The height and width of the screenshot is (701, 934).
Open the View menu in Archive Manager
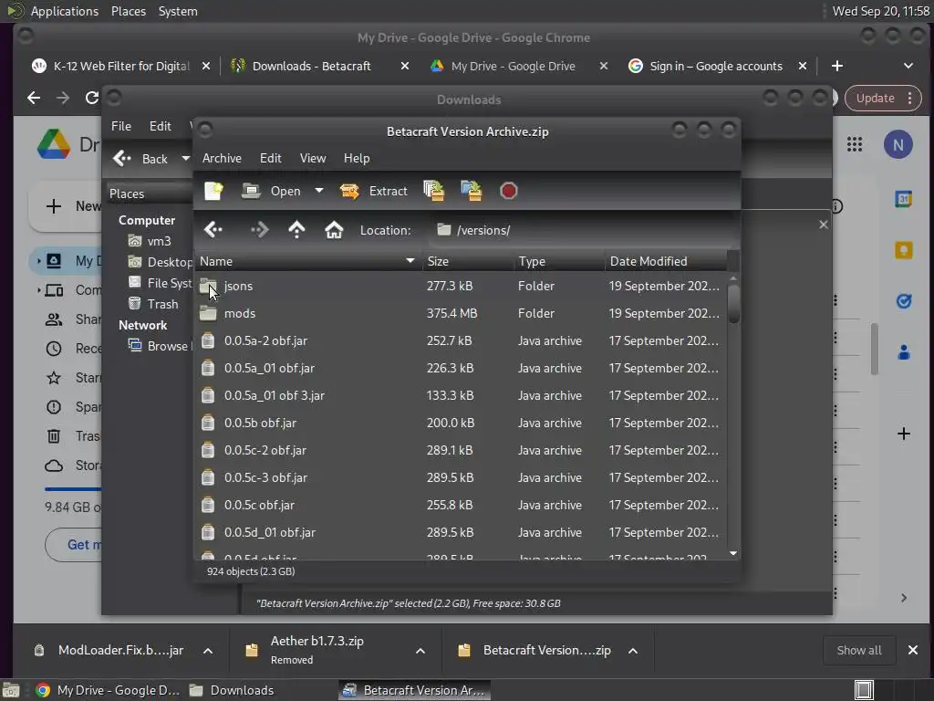coord(313,158)
